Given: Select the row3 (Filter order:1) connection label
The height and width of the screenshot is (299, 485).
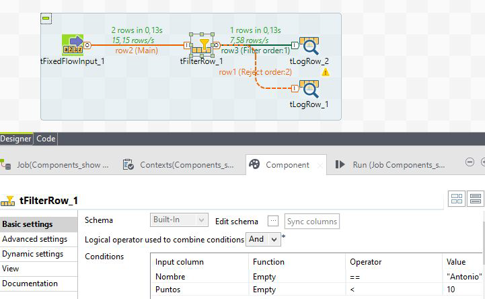Looking at the screenshot, I should [256, 51].
